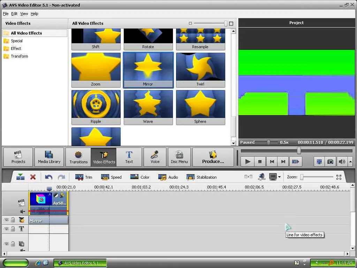
Task: Play the preview video
Action: tap(248, 162)
